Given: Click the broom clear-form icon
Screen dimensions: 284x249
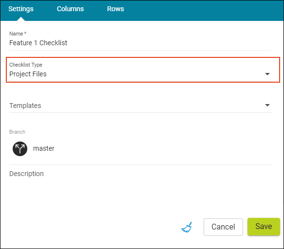Looking at the screenshot, I should tap(187, 227).
